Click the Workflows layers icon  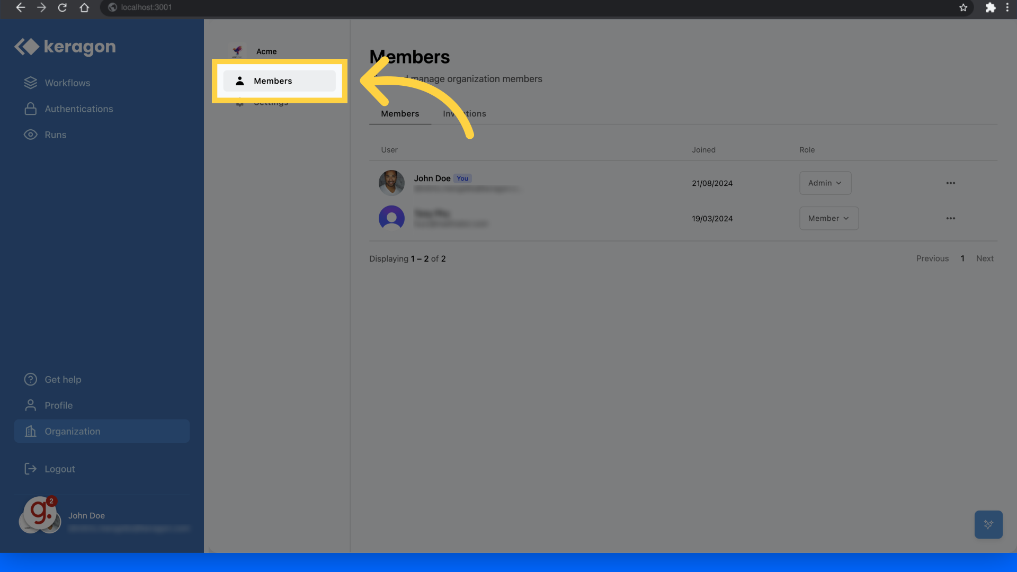[x=31, y=83]
